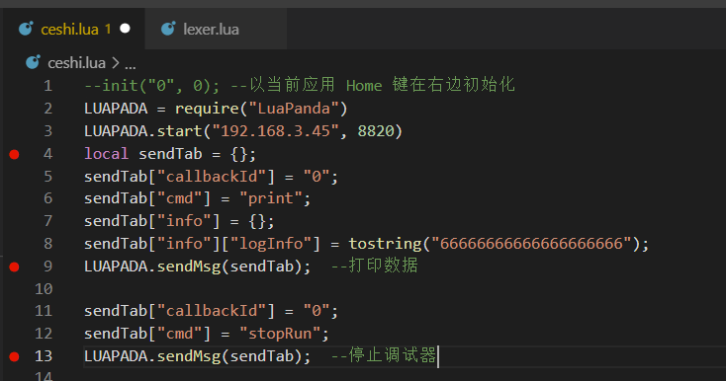Screen dimensions: 726x381
Task: Click line number 2 in the gutter
Action: point(47,109)
